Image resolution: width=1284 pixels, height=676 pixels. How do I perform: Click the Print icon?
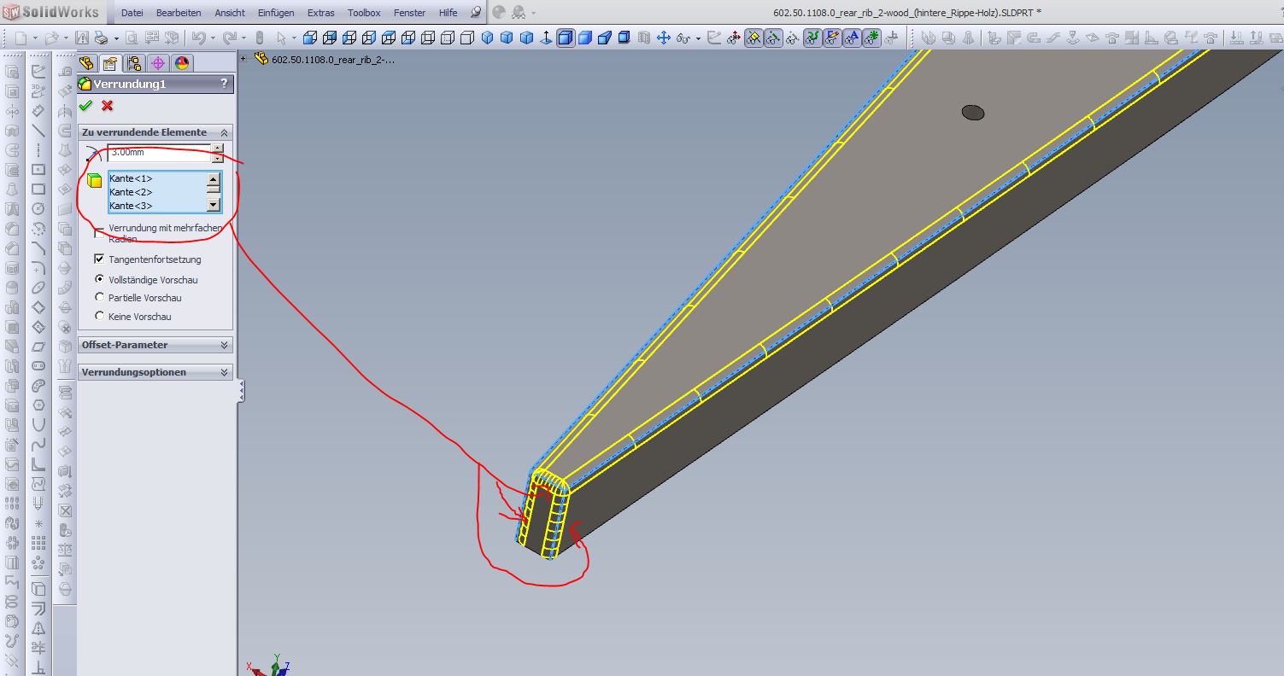pos(101,38)
